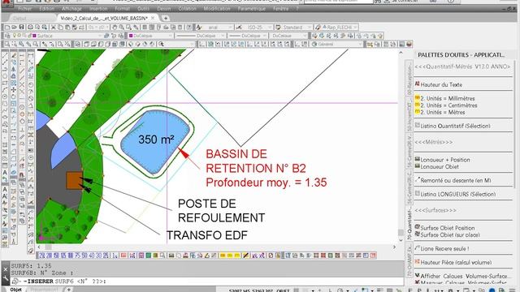Screen dimensions: 520x292
Task: Select 2. Unités = Millimètres
Action: 447,98
